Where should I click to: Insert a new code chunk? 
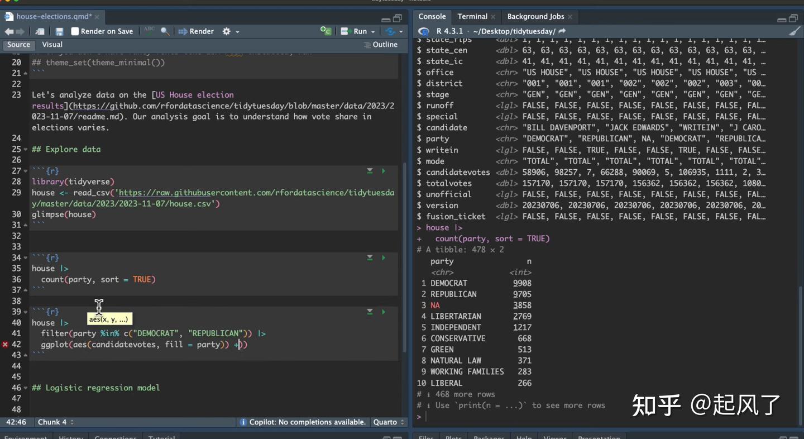tap(326, 31)
